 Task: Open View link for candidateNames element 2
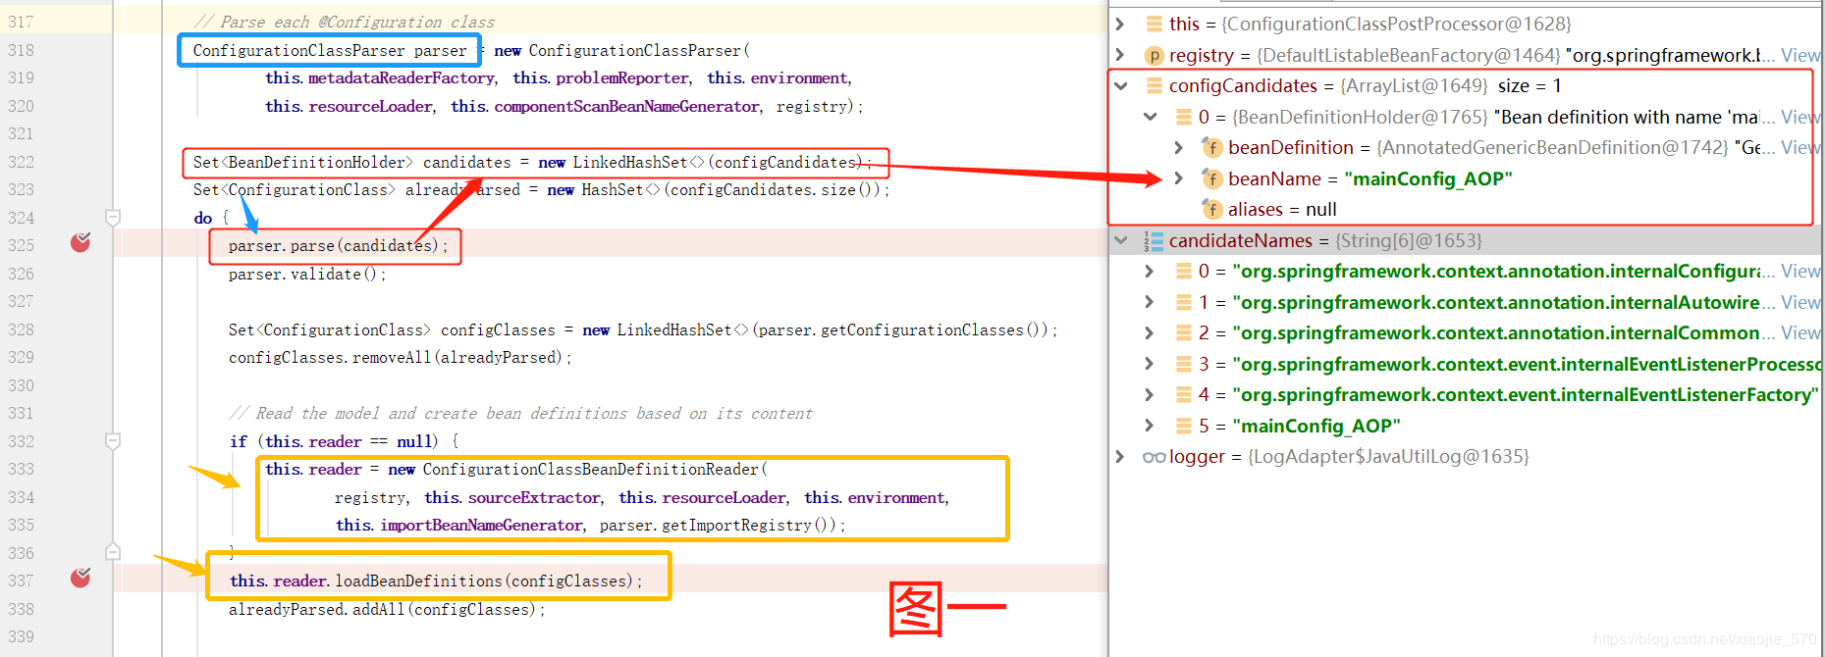[x=1800, y=332]
